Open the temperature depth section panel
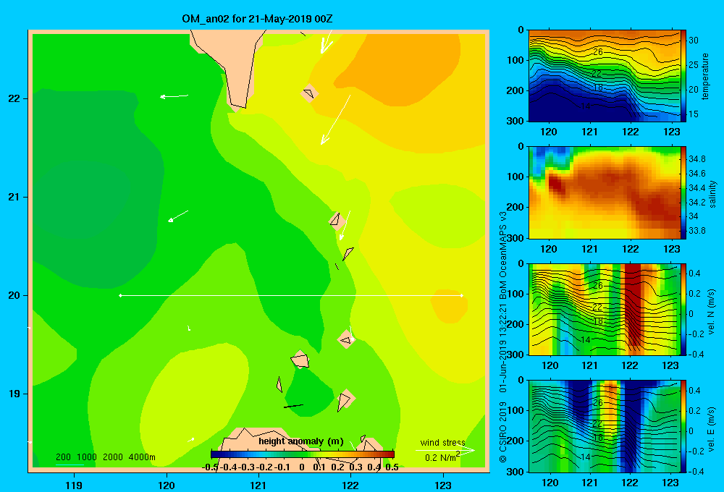 pyautogui.click(x=605, y=76)
